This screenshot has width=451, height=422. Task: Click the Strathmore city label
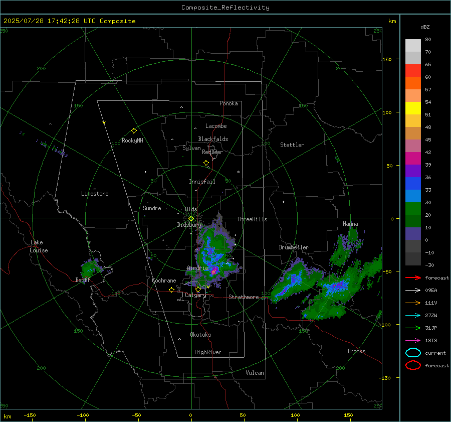[244, 297]
